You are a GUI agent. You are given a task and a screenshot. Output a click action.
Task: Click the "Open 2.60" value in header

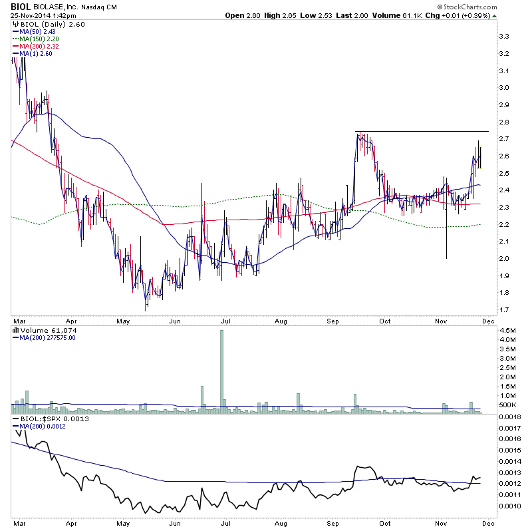click(243, 15)
